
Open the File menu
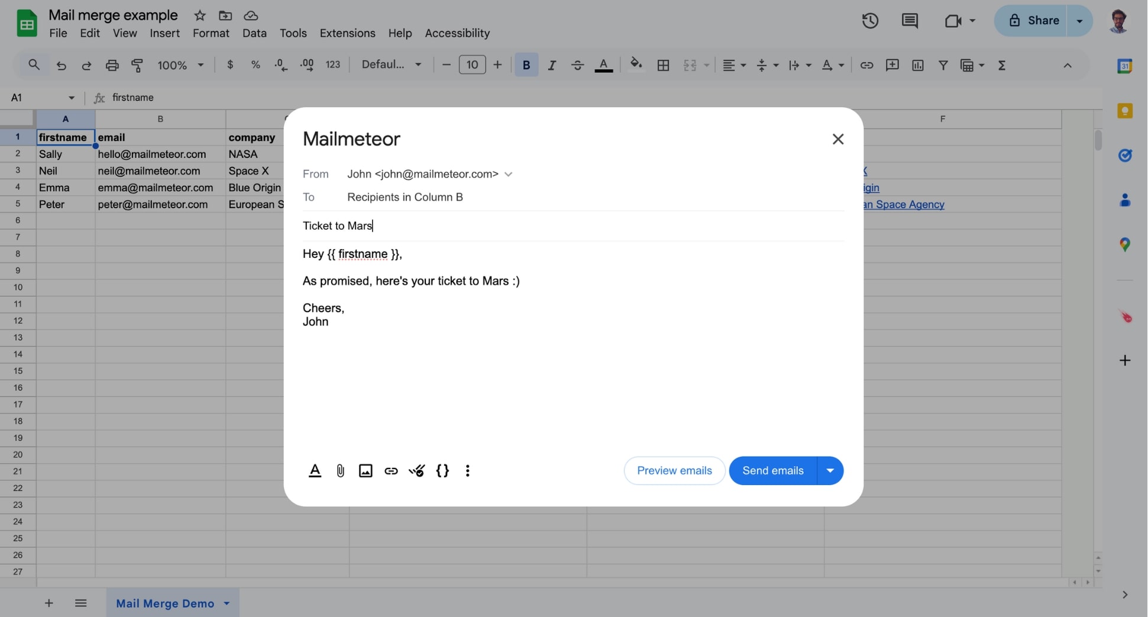point(58,33)
